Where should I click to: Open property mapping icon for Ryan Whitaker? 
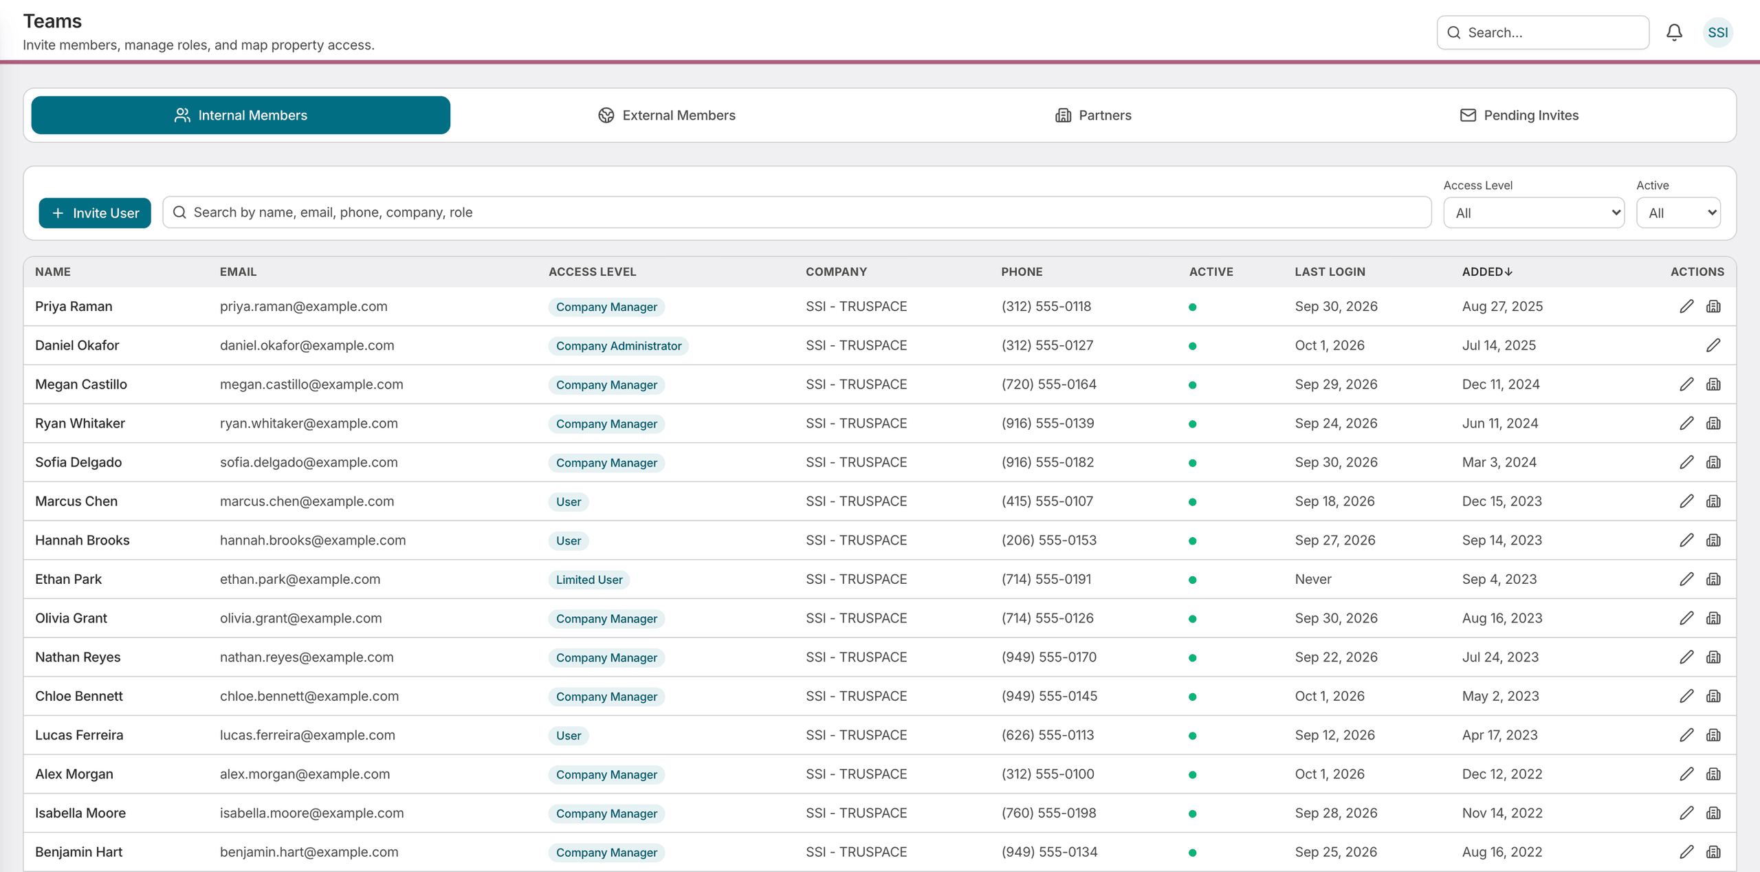(x=1713, y=424)
